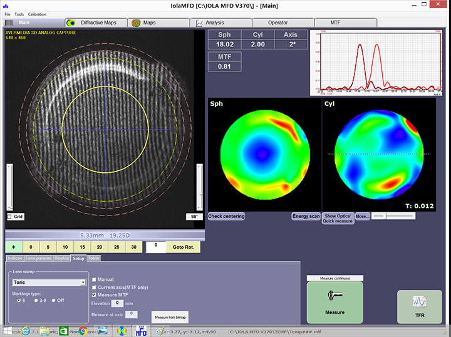The image size is (451, 337).
Task: Click the MTF energy scan graph
Action: click(x=376, y=63)
